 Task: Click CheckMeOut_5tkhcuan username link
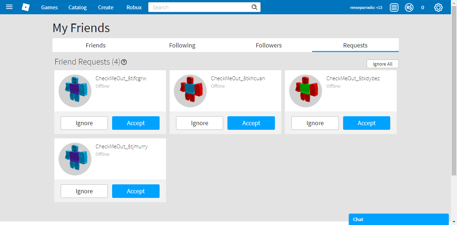tap(238, 78)
